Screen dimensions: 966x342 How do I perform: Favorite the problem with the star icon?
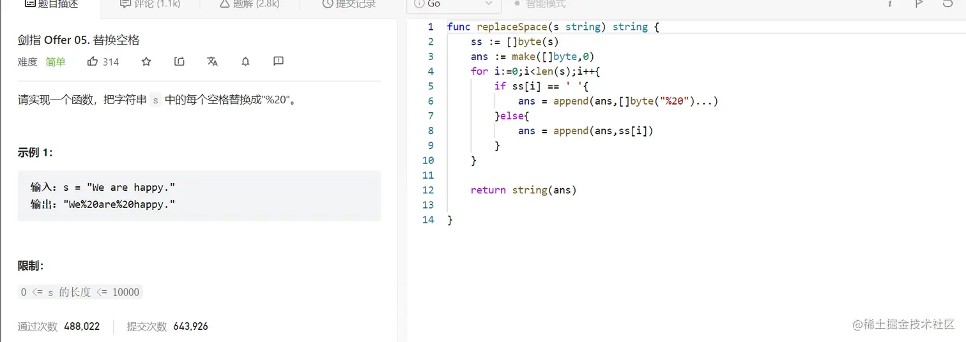point(146,61)
